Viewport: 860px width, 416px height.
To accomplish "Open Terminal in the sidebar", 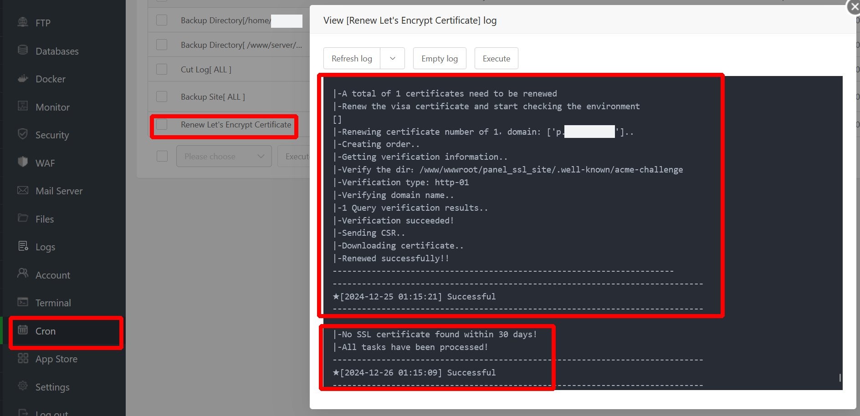I will point(53,303).
